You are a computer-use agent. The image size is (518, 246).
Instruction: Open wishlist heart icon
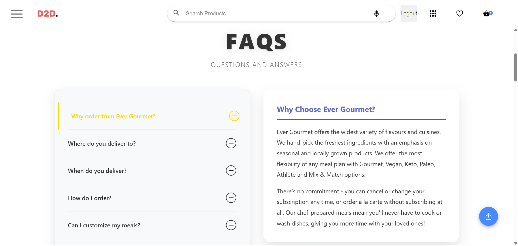pyautogui.click(x=460, y=13)
